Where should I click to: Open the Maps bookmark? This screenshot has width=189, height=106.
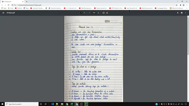pos(26,8)
